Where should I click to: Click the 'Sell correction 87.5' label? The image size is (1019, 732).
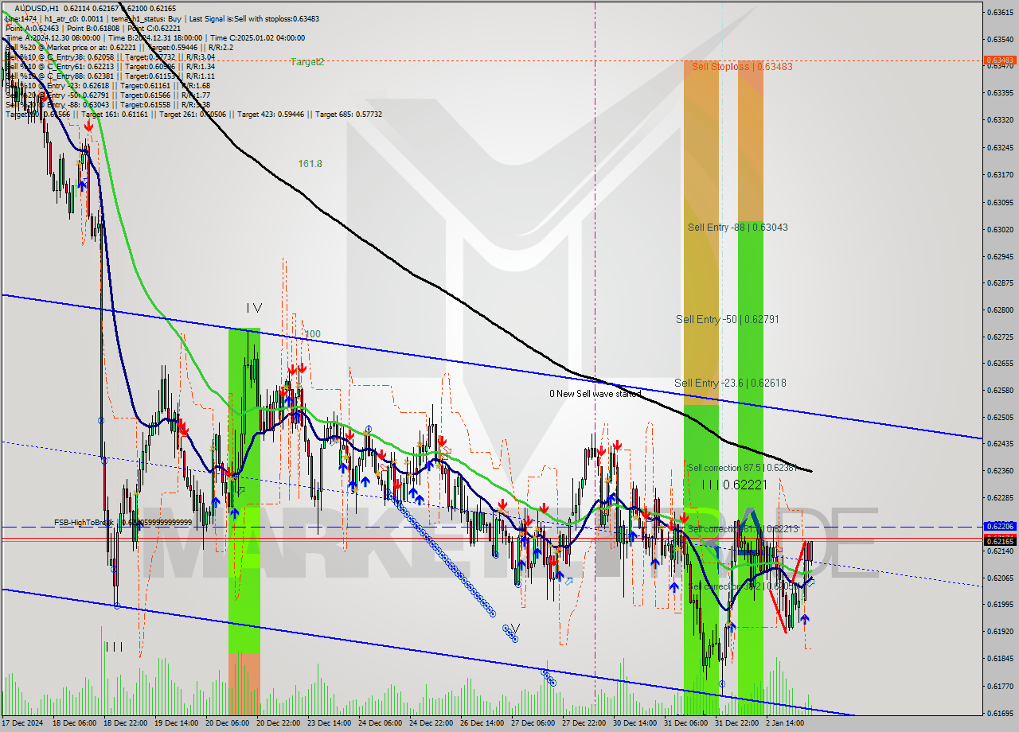(x=726, y=468)
